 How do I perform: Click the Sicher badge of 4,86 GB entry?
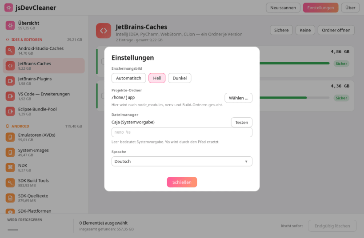tap(341, 63)
